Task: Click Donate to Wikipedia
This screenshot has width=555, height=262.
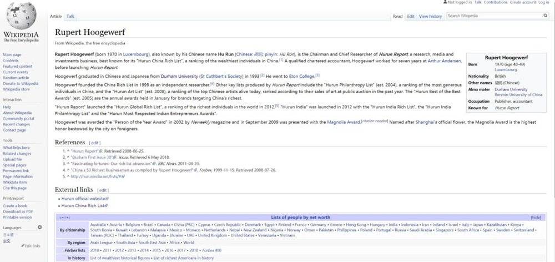Action: click(21, 84)
